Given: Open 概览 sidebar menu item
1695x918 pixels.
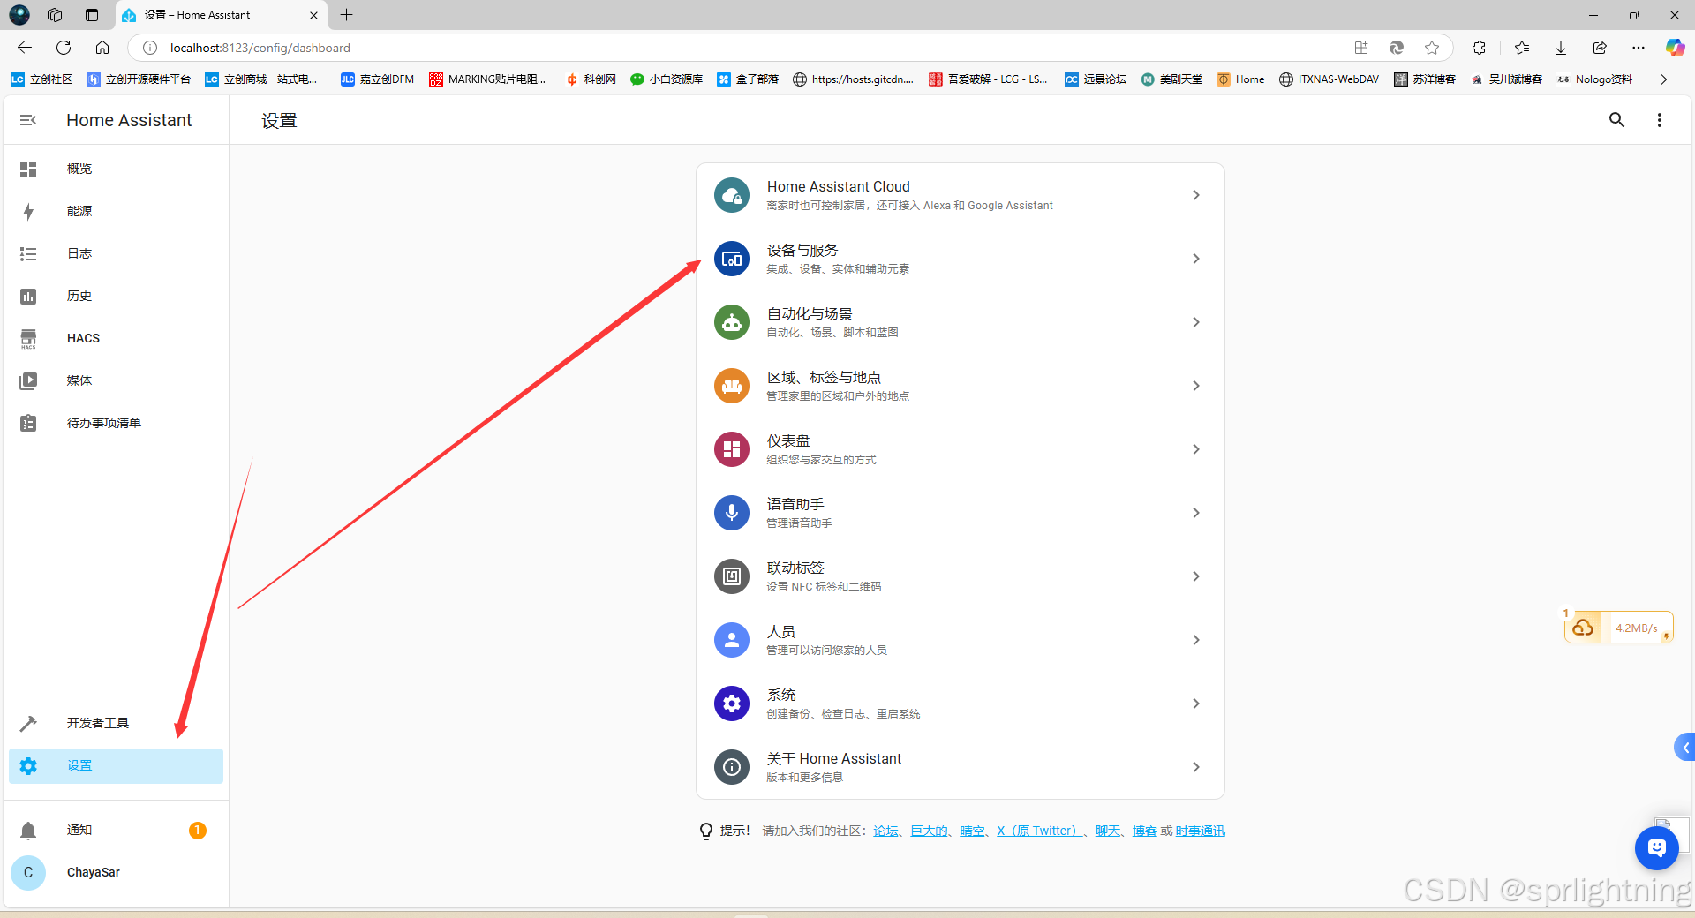Looking at the screenshot, I should 116,169.
